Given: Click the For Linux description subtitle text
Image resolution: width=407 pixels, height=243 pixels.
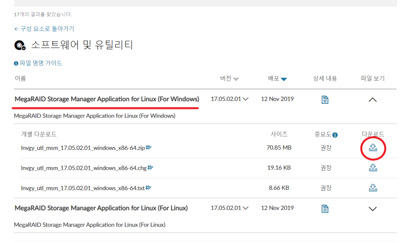Looking at the screenshot, I should [90, 225].
